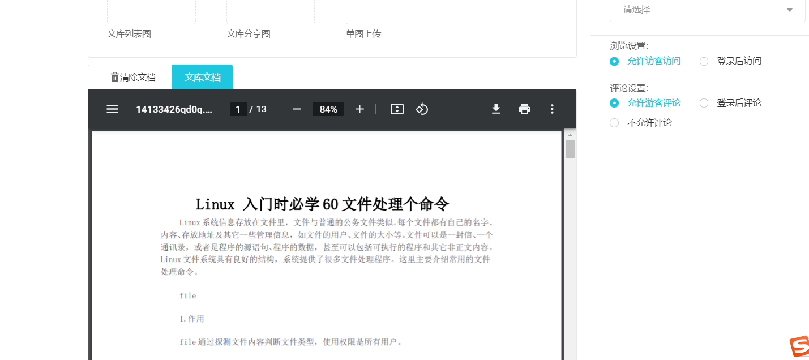Screen dimensions: 809x360
Task: Open the PDF viewer sidebar menu
Action: [113, 109]
